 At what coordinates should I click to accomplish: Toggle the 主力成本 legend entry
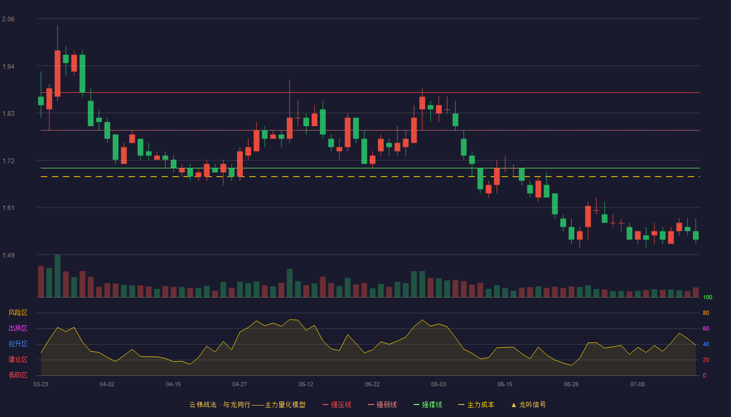pos(476,404)
